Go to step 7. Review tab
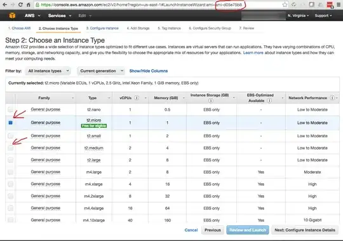Image resolution: width=343 pixels, height=241 pixels. pyautogui.click(x=246, y=28)
